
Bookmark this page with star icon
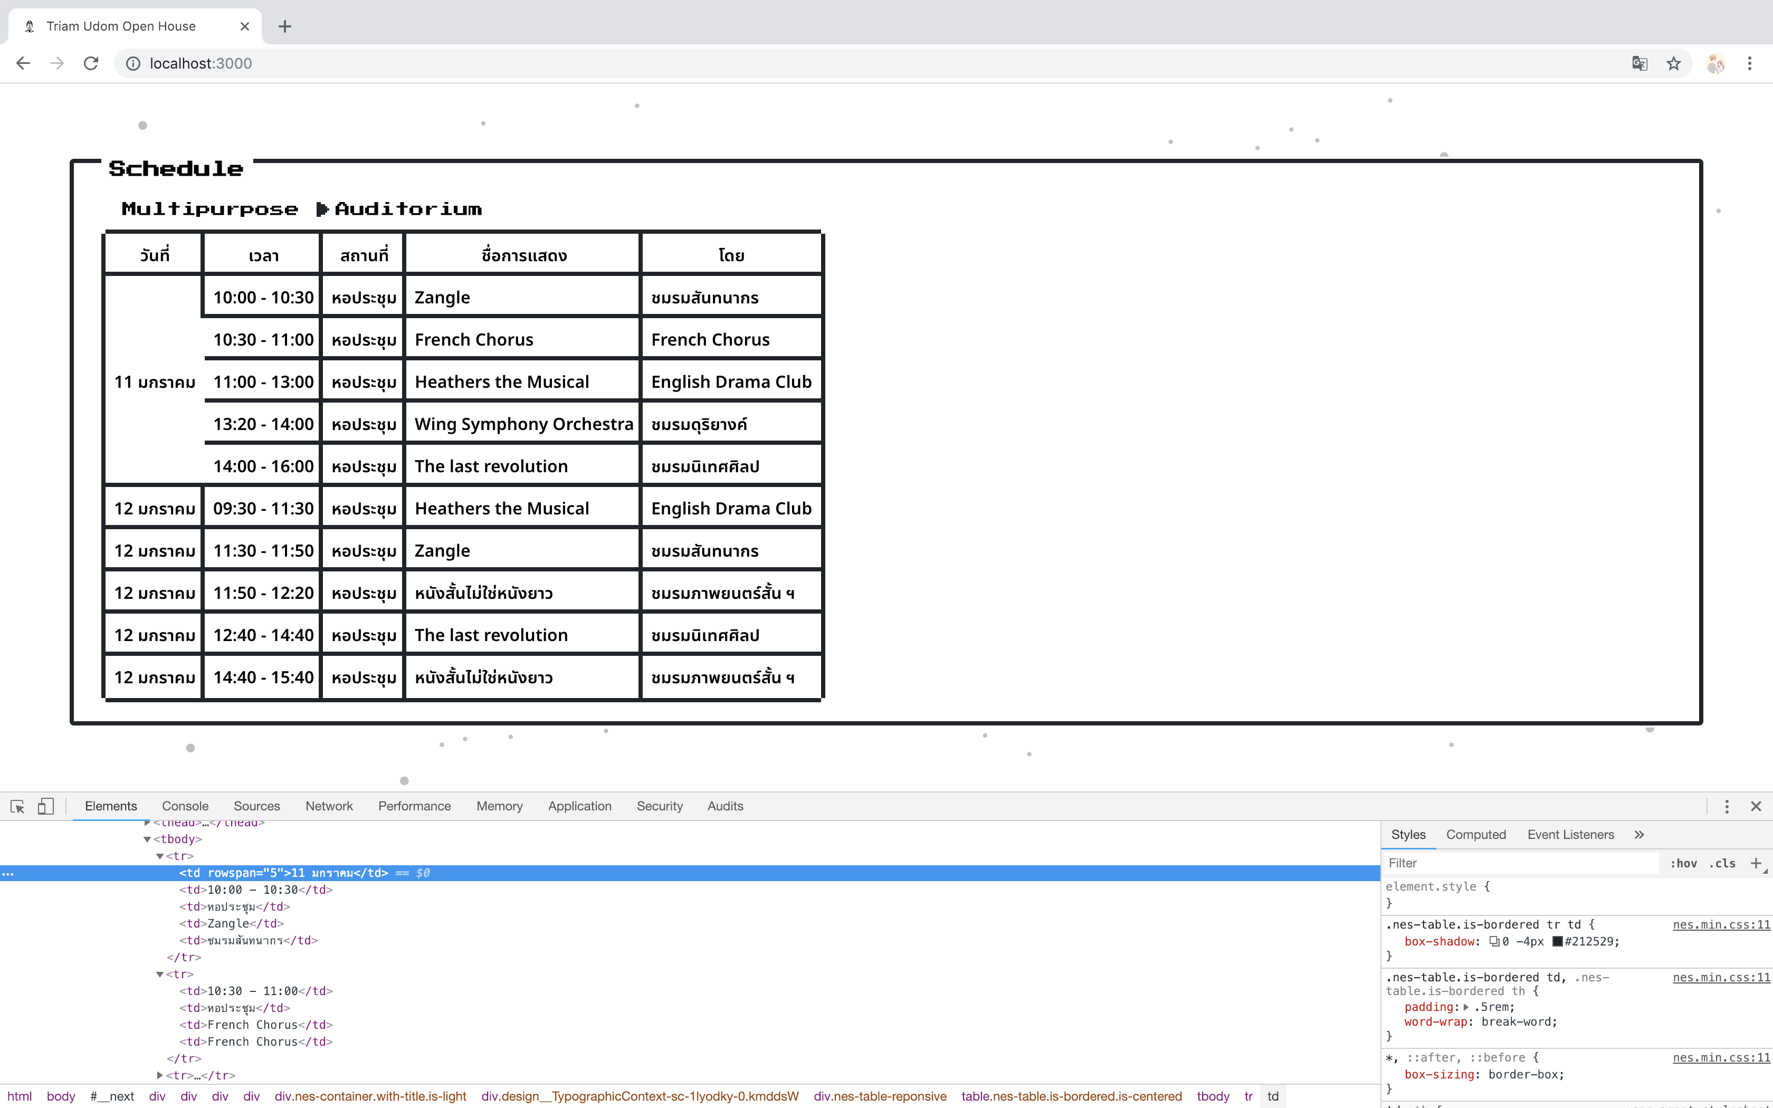[1673, 64]
